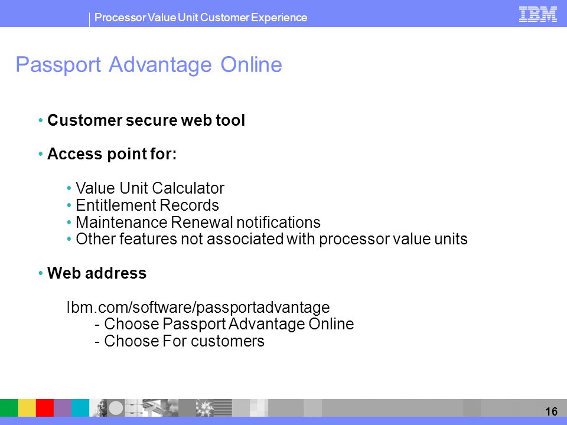
Task: Click the purple square in footer strip
Action: [63, 408]
